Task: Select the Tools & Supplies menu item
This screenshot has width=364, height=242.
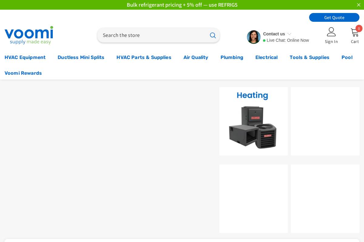Action: [309, 57]
